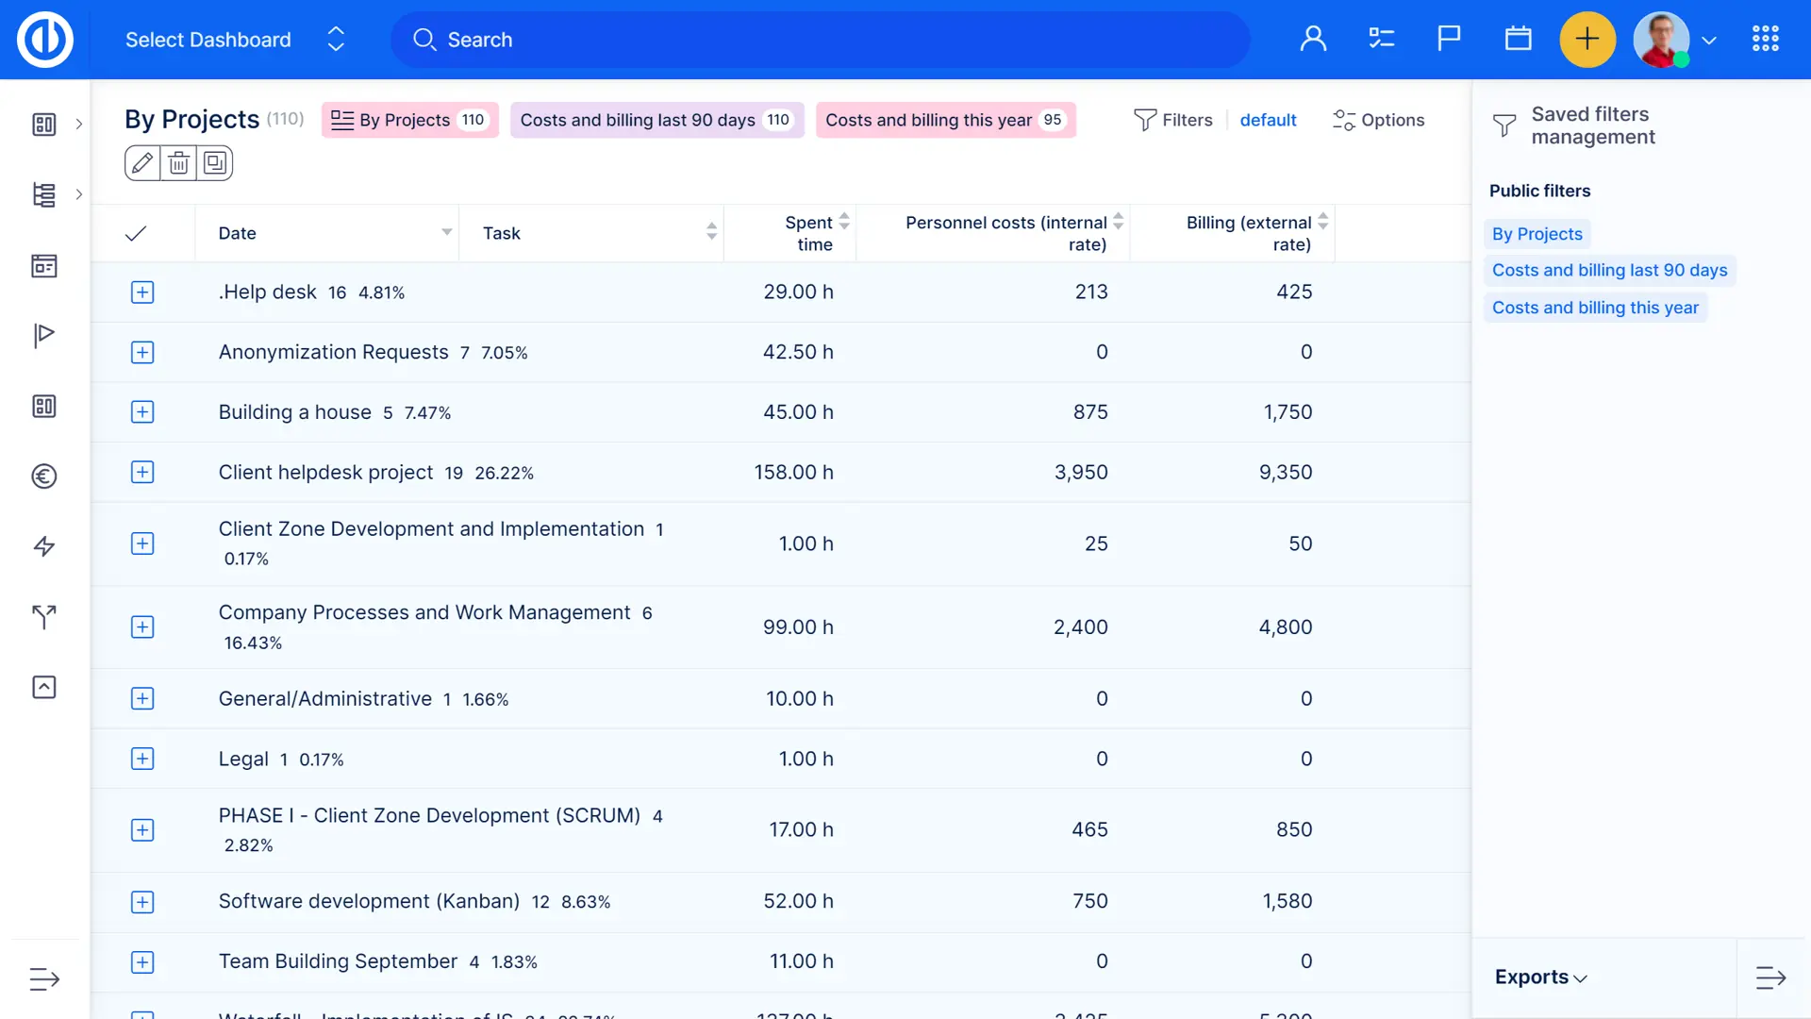Viewport: 1811px width, 1019px height.
Task: Toggle the select-all checkmark in table header
Action: tap(136, 233)
